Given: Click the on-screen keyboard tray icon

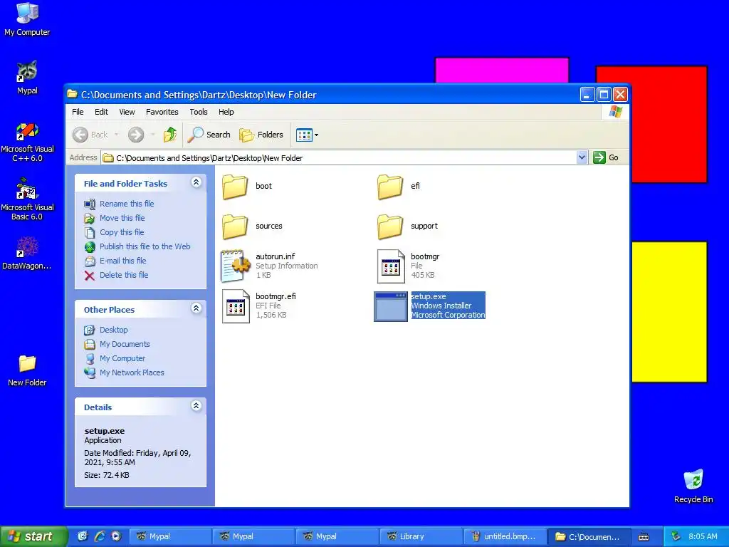Looking at the screenshot, I should click(644, 537).
